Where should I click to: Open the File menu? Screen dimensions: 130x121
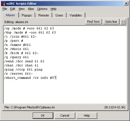(x=5, y=9)
